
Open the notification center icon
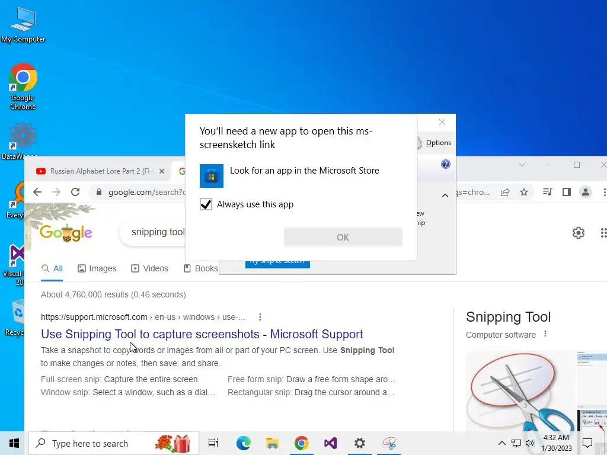point(587,443)
